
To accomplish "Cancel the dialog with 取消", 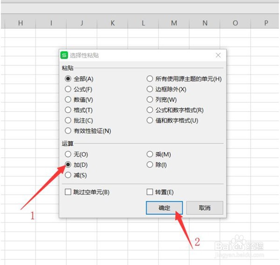I will click(x=205, y=208).
